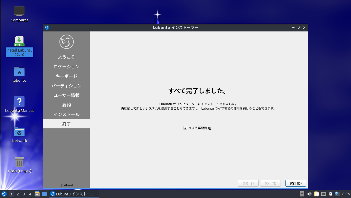Maximize the installer window
The width and height of the screenshot is (351, 198).
click(x=299, y=28)
